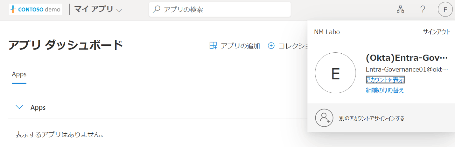
Task: Select the Apps tab
Action: pos(19,74)
